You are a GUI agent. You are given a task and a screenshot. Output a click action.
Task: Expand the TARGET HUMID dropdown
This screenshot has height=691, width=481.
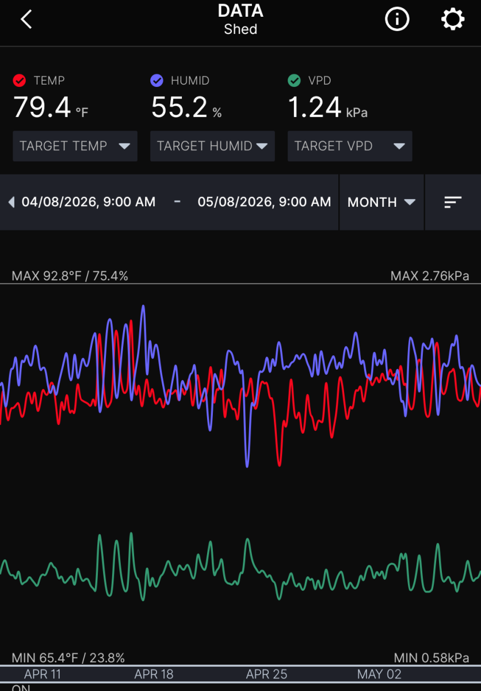point(212,146)
